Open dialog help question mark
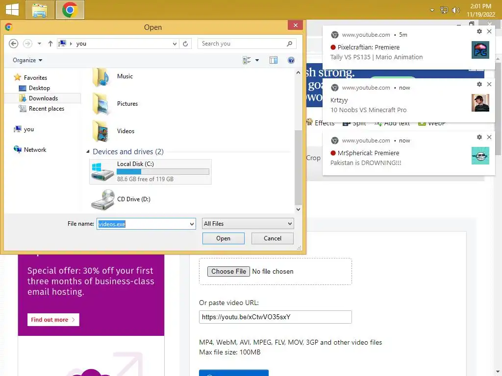The width and height of the screenshot is (502, 376). tap(291, 60)
